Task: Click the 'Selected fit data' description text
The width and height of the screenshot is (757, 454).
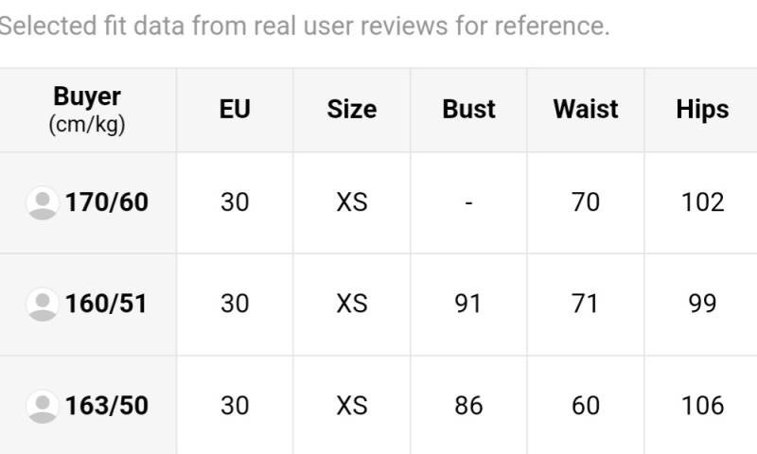Action: [x=303, y=26]
